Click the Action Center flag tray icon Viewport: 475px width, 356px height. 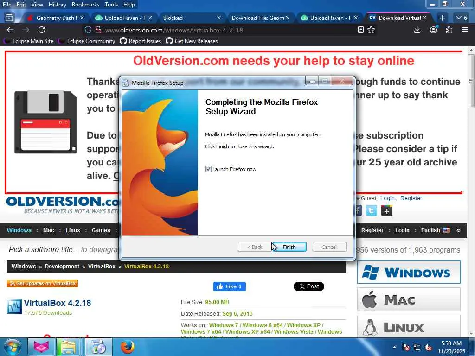(406, 347)
